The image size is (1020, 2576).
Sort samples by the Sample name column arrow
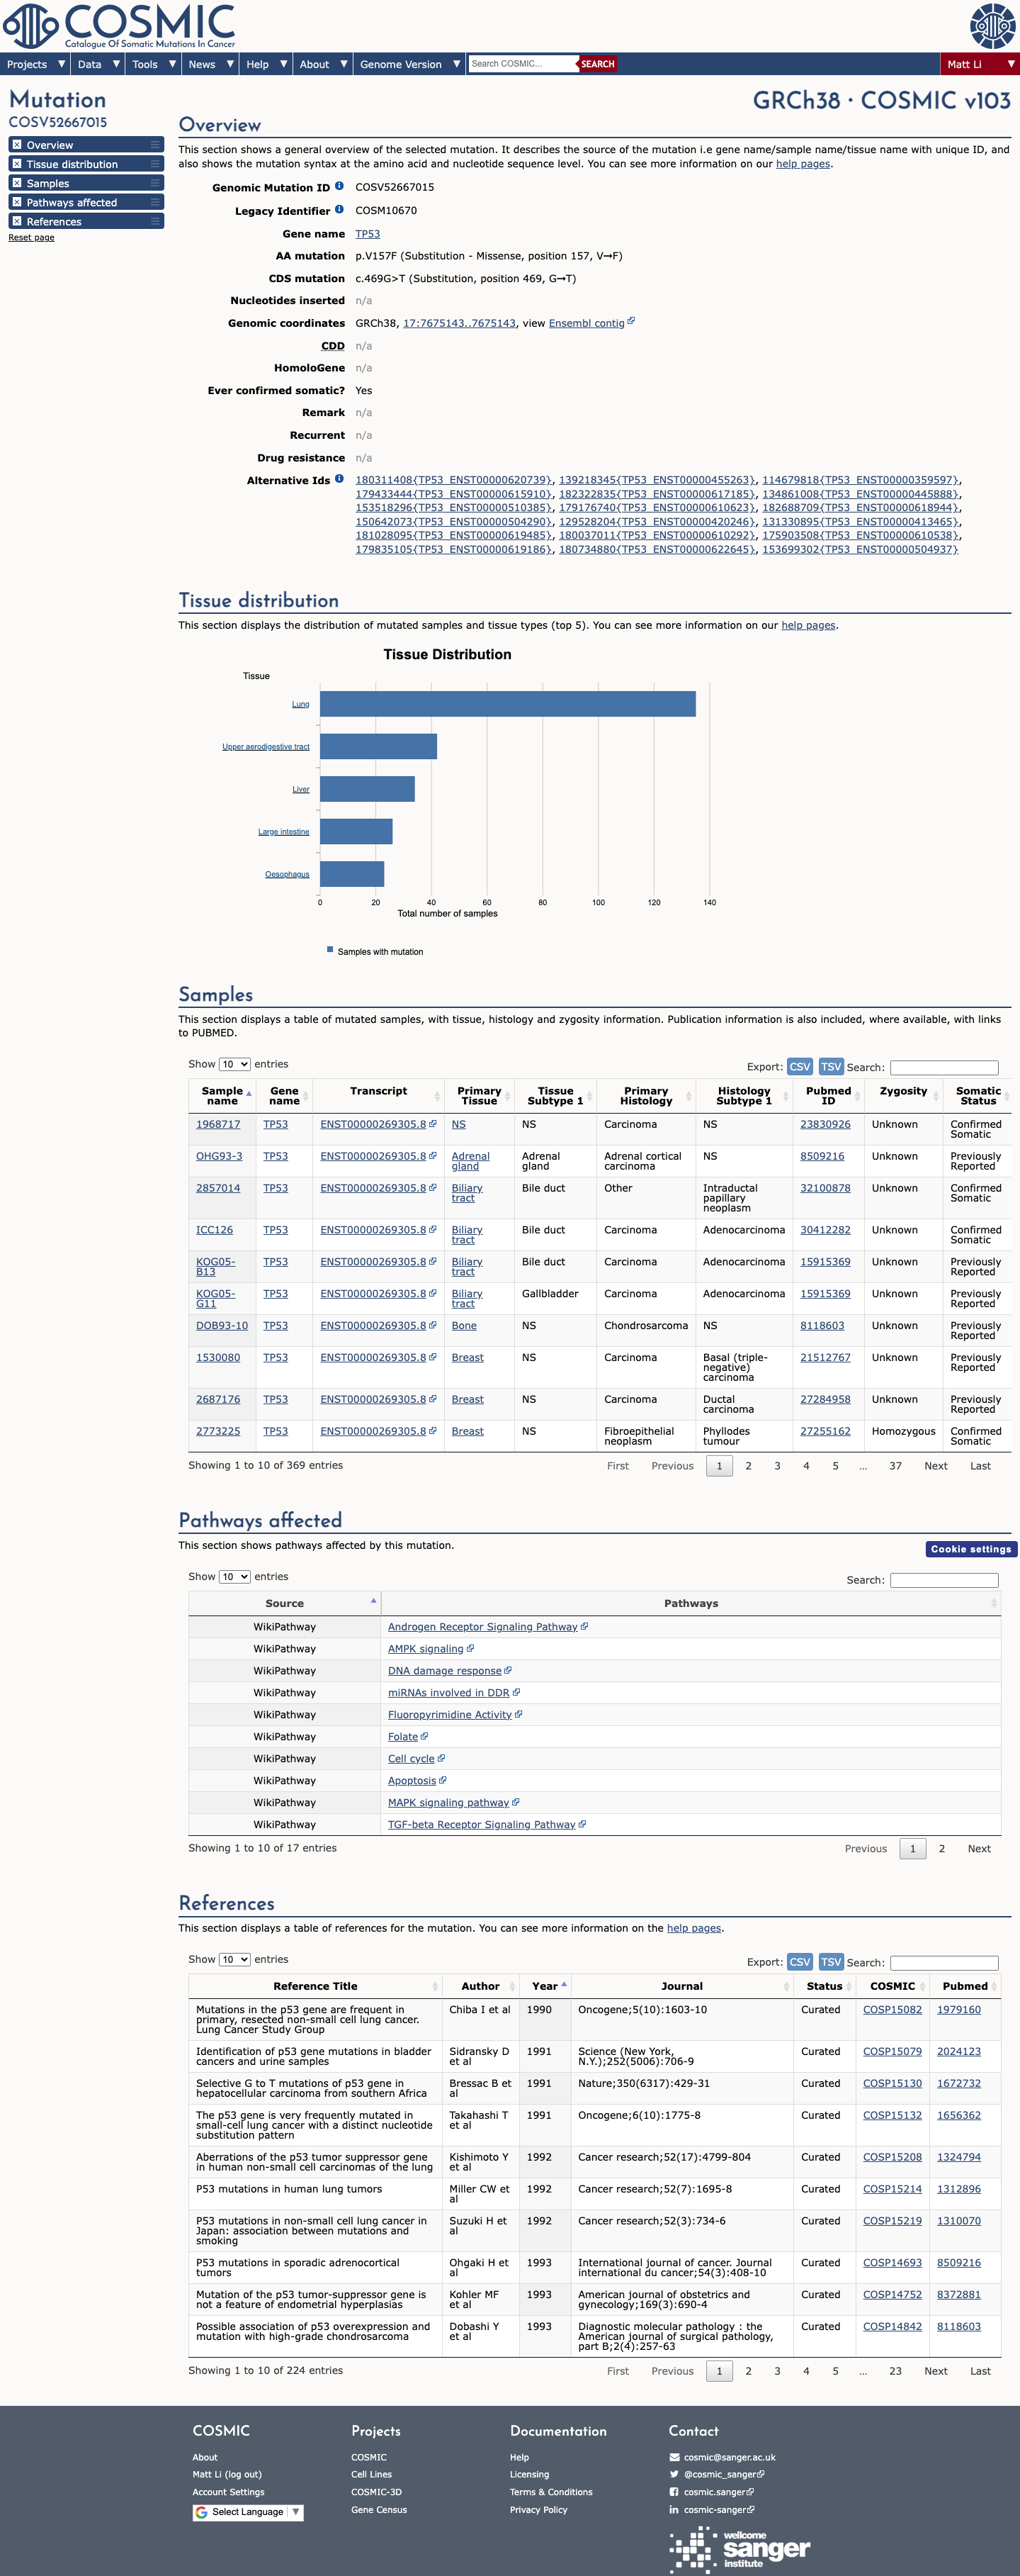coord(249,1094)
